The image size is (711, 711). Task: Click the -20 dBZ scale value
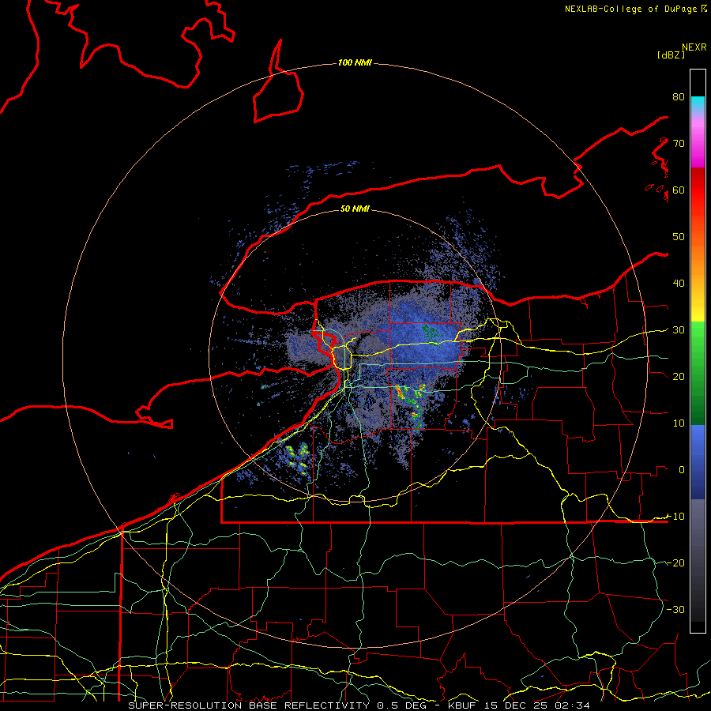[x=675, y=562]
